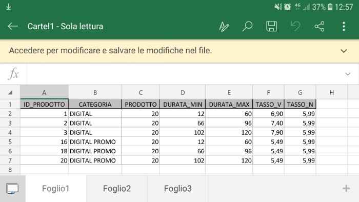Image resolution: width=359 pixels, height=202 pixels.
Task: Tap inside the fx formula input field
Action: click(x=184, y=74)
